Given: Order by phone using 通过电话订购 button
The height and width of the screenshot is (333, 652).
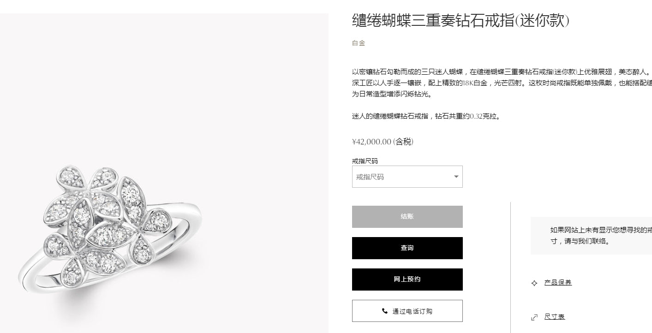Looking at the screenshot, I should point(407,311).
